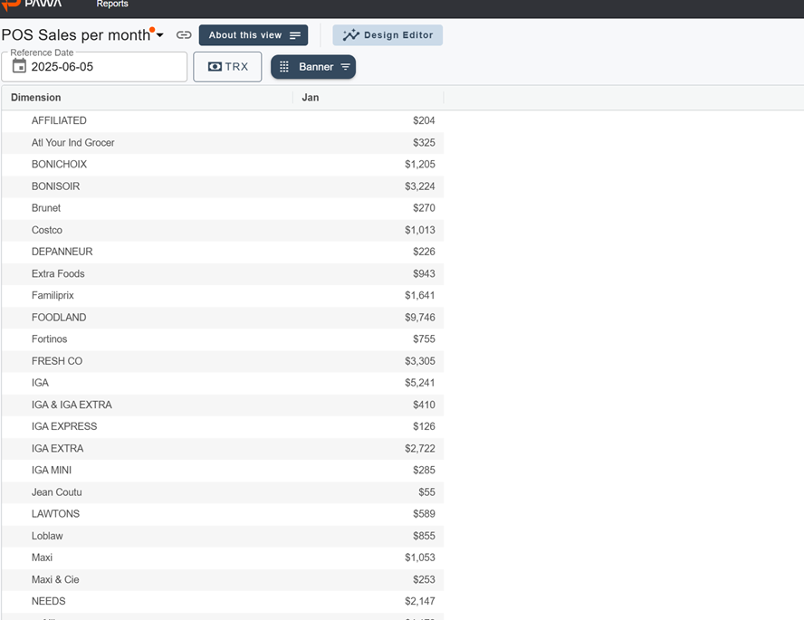
Task: Click the grid dots icon on Banner
Action: (284, 67)
